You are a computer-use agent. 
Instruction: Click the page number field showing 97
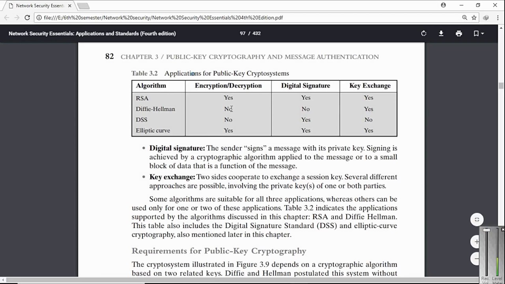(242, 34)
